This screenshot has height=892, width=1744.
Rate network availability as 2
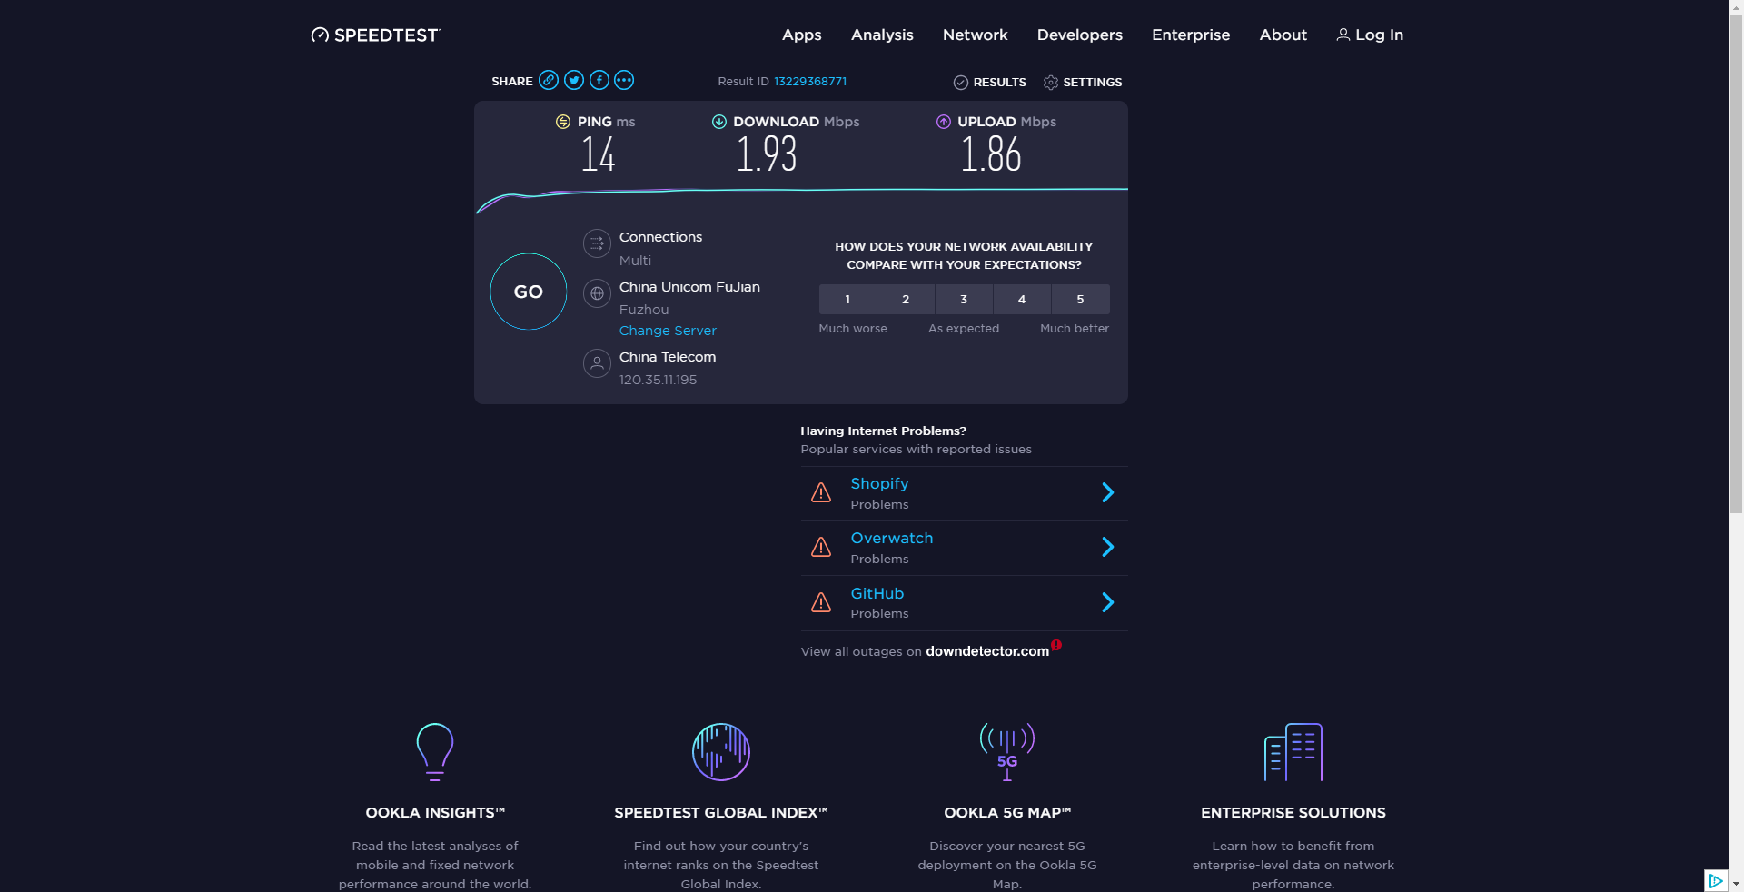(x=906, y=299)
